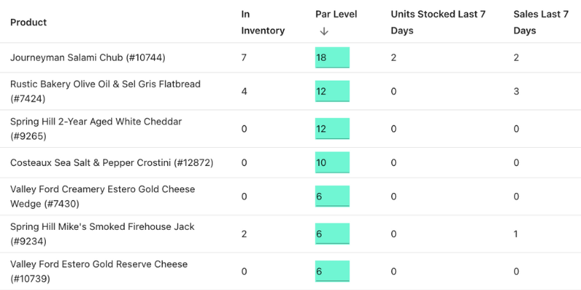Edit par level 6 for Estero Gold Reserve
This screenshot has height=290, width=581.
tap(332, 271)
